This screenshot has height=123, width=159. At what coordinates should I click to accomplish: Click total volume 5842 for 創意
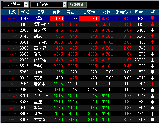141,36
